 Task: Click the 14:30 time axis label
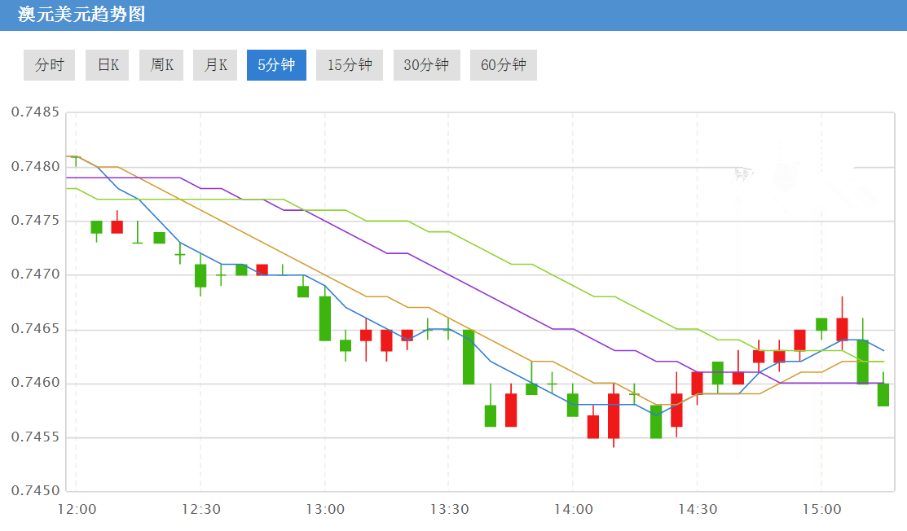pyautogui.click(x=698, y=510)
